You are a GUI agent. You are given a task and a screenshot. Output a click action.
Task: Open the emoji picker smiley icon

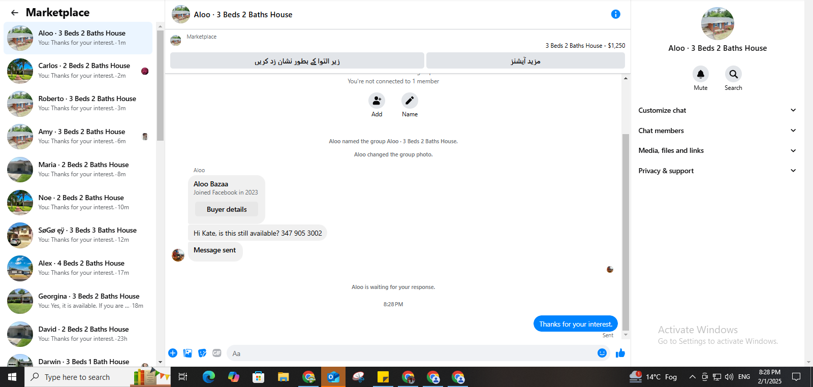tap(602, 353)
